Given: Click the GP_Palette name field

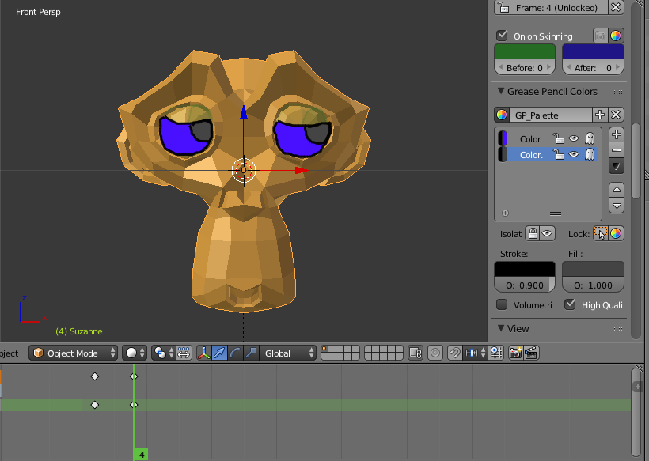Looking at the screenshot, I should (551, 115).
